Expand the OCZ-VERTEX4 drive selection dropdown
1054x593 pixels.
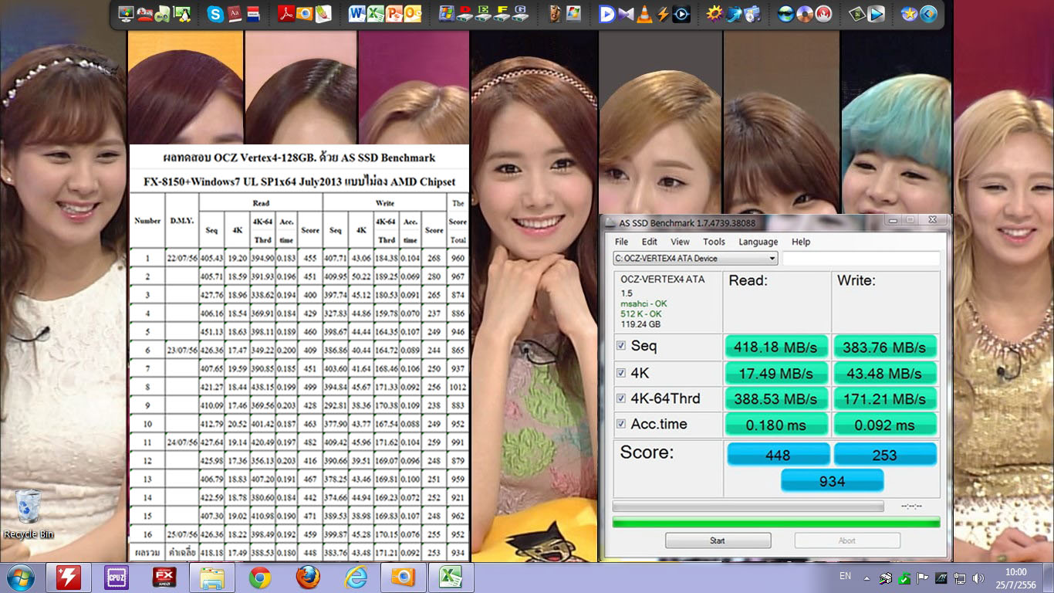[x=772, y=259]
